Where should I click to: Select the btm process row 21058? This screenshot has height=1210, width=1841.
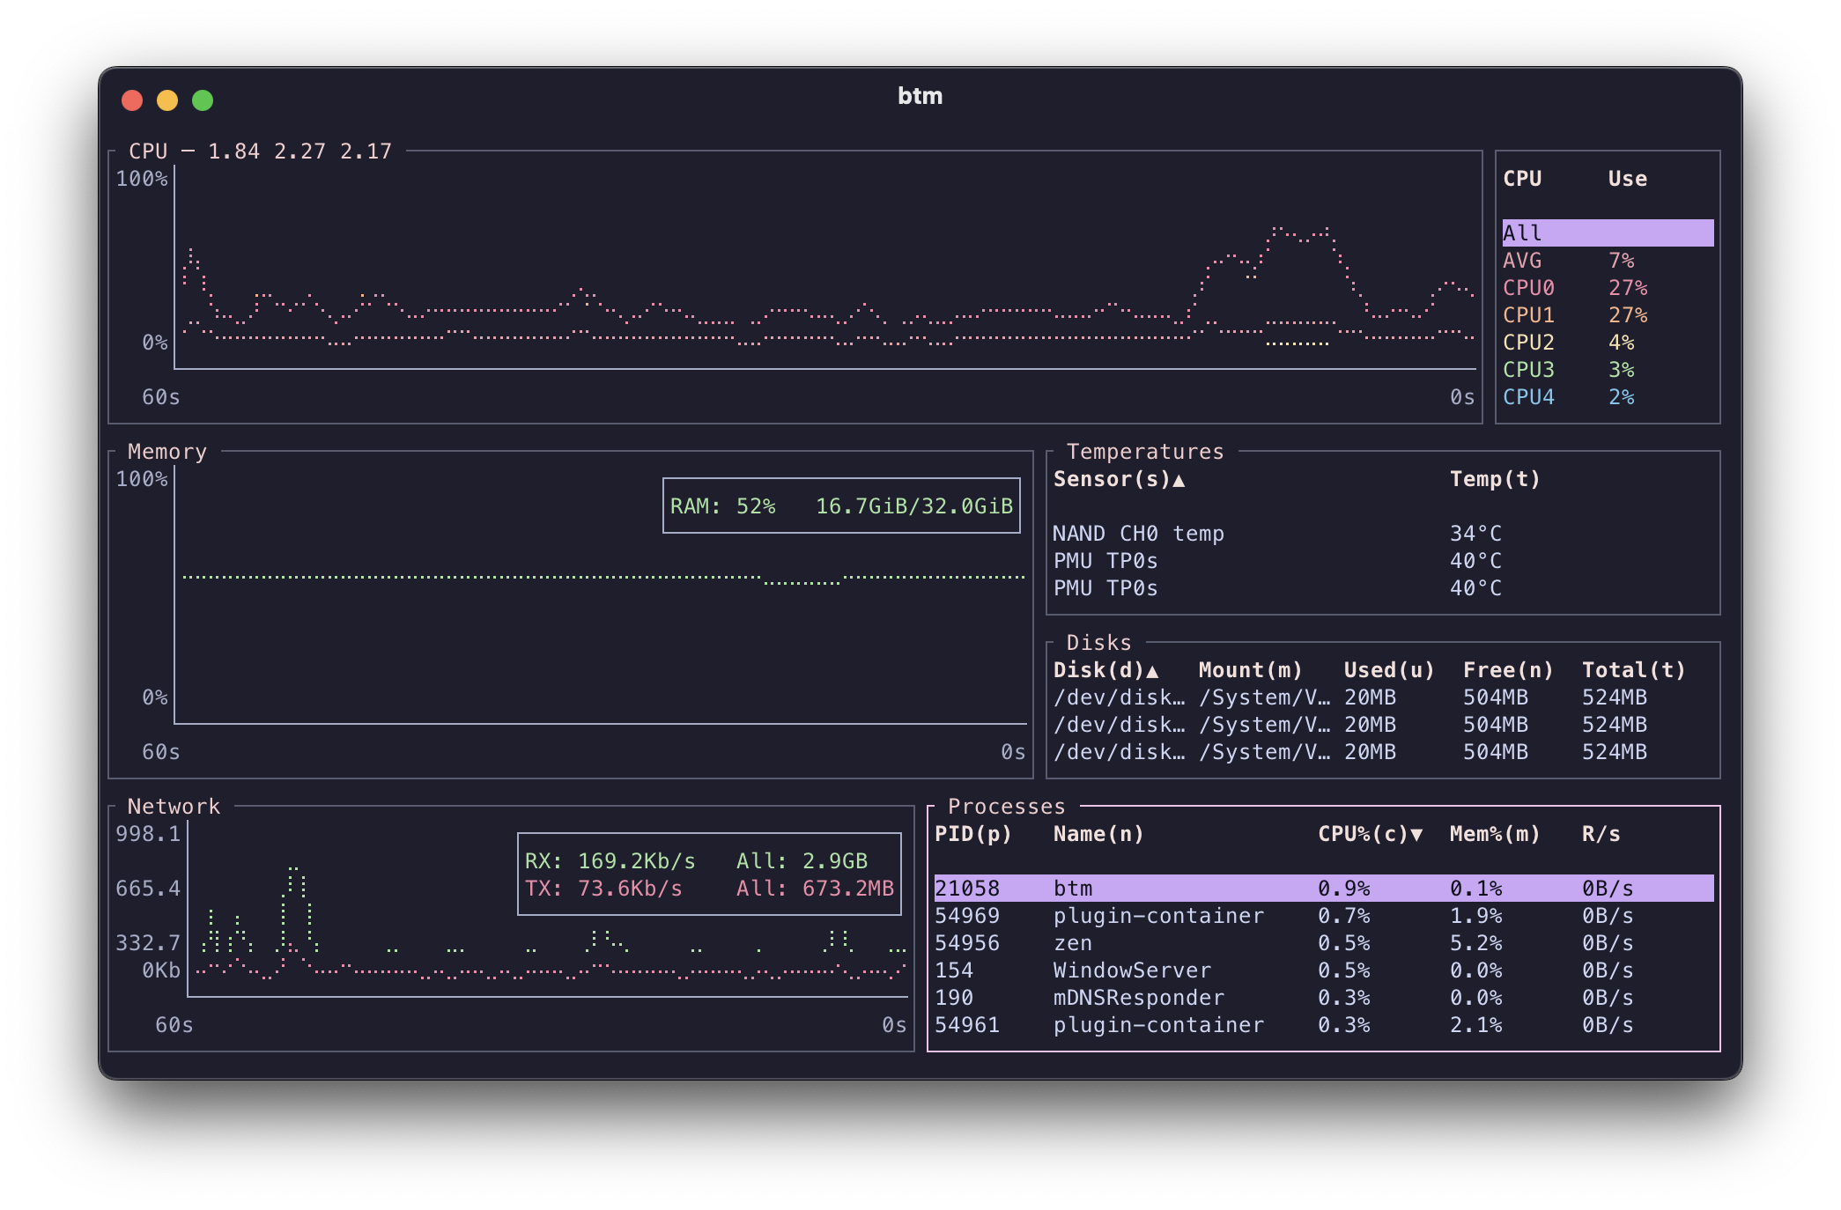1324,889
